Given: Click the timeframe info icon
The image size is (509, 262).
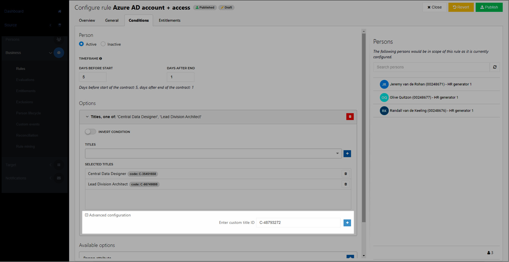Looking at the screenshot, I should [x=100, y=58].
